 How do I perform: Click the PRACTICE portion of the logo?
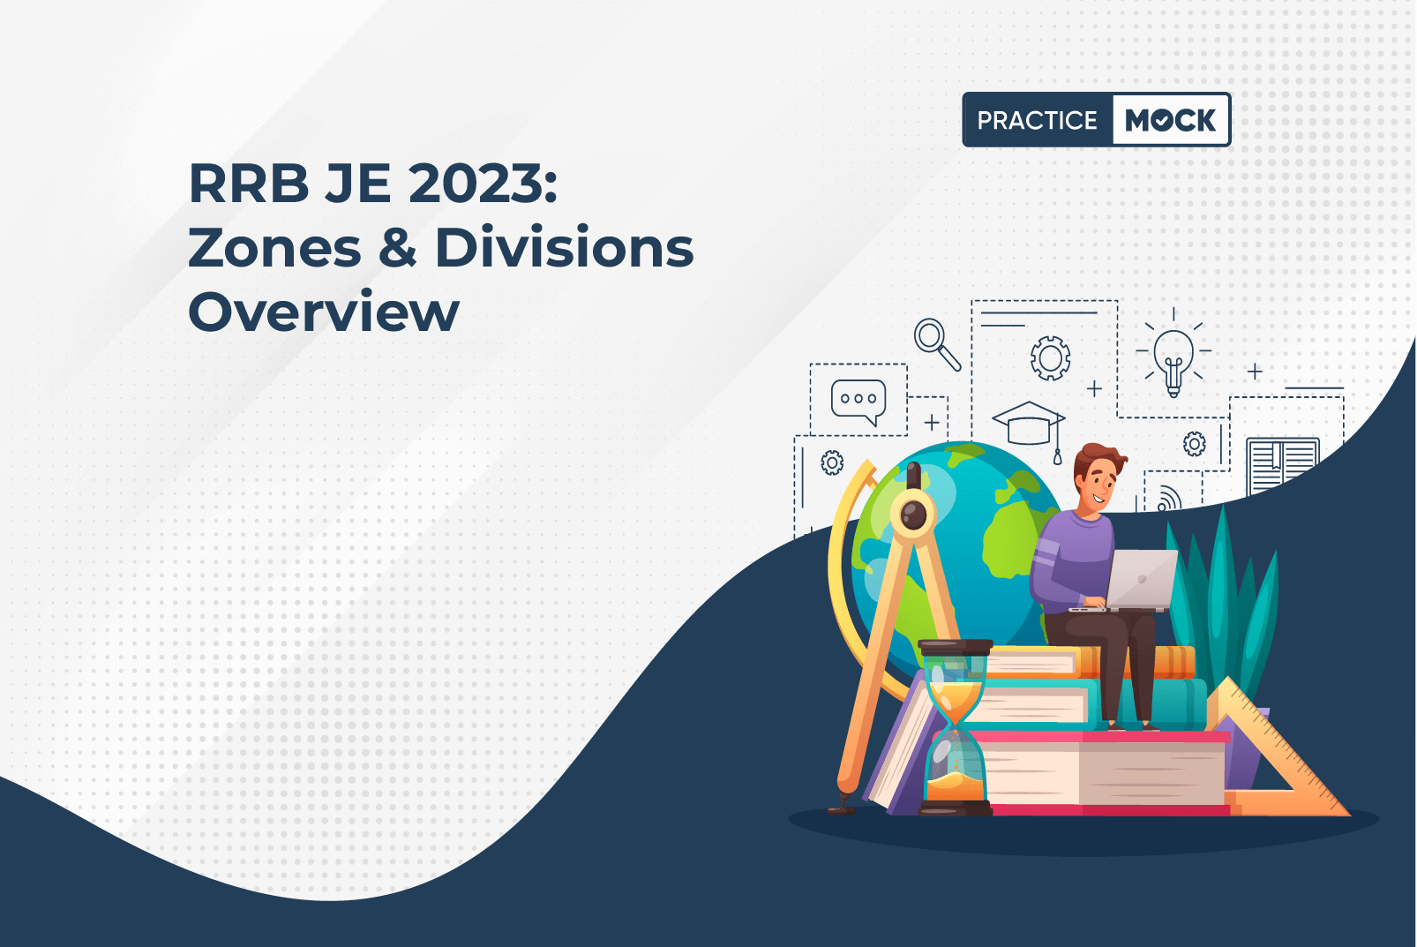click(x=1037, y=120)
